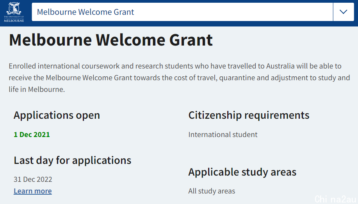Click the All study areas text
This screenshot has height=204, width=358.
(x=212, y=191)
